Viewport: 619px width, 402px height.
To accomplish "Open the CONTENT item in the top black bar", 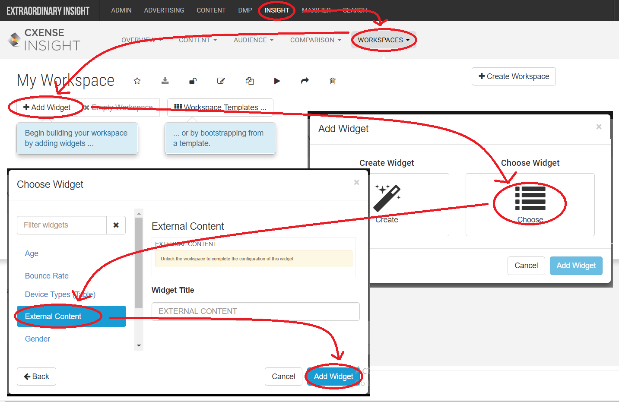I will click(x=211, y=10).
